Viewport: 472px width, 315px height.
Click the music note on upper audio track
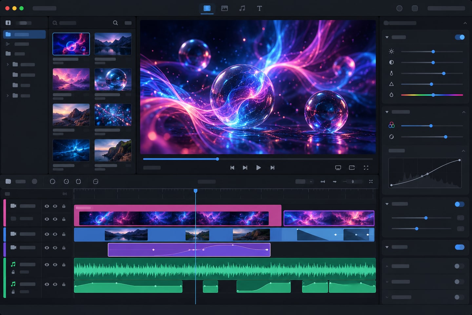[x=13, y=264]
